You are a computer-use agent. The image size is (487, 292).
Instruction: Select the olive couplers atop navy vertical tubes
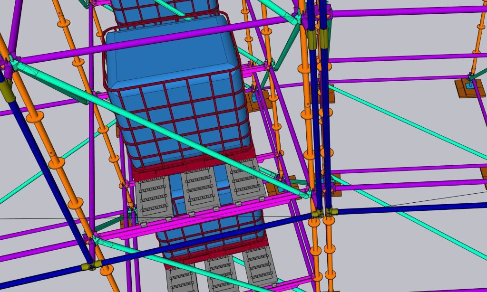pyautogui.click(x=318, y=39)
